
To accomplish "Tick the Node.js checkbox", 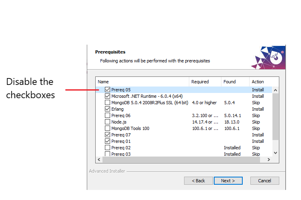I will (x=107, y=122).
